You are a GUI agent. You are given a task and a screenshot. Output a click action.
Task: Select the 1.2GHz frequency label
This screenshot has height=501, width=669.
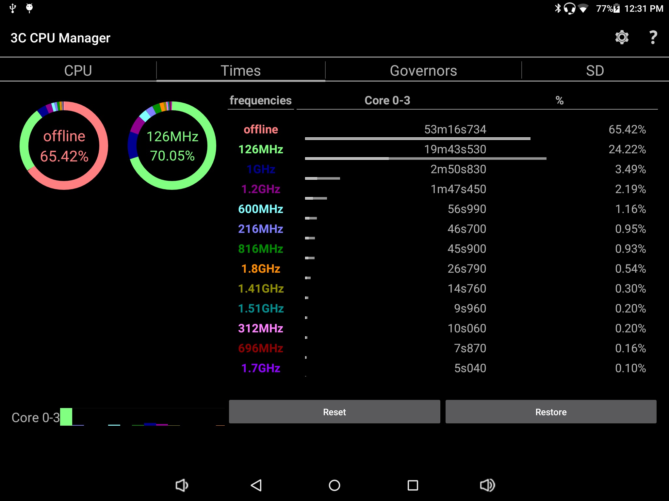261,189
